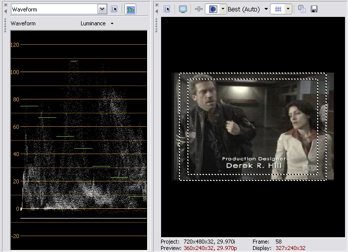Toggle the grid overlay button
348x252 pixels.
pyautogui.click(x=277, y=9)
